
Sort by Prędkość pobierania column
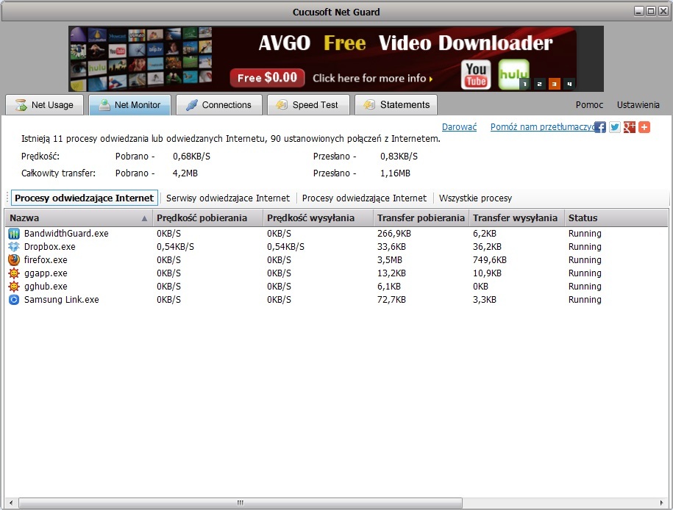tap(207, 218)
